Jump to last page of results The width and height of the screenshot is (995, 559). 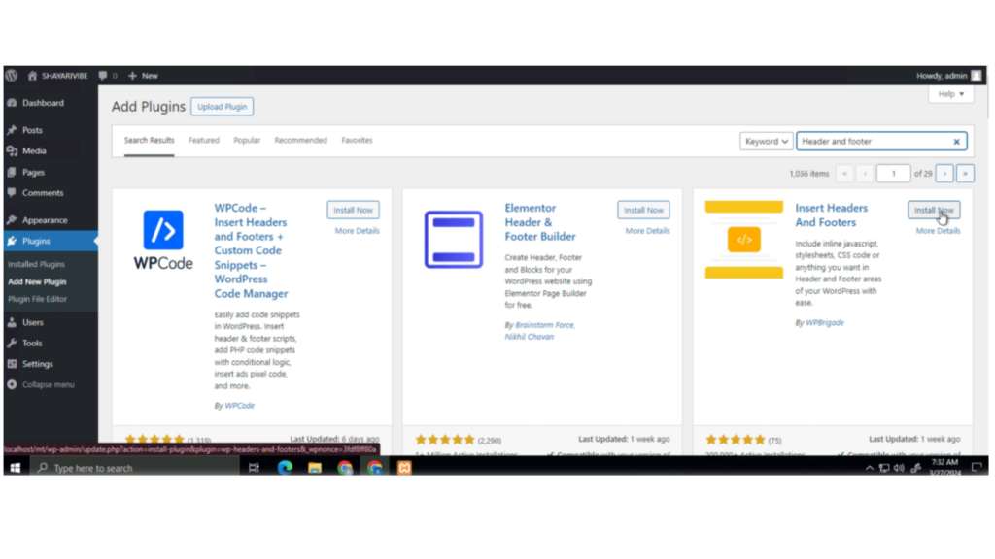click(965, 174)
